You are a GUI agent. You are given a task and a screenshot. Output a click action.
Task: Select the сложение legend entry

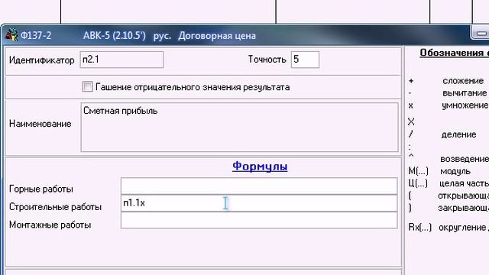463,81
